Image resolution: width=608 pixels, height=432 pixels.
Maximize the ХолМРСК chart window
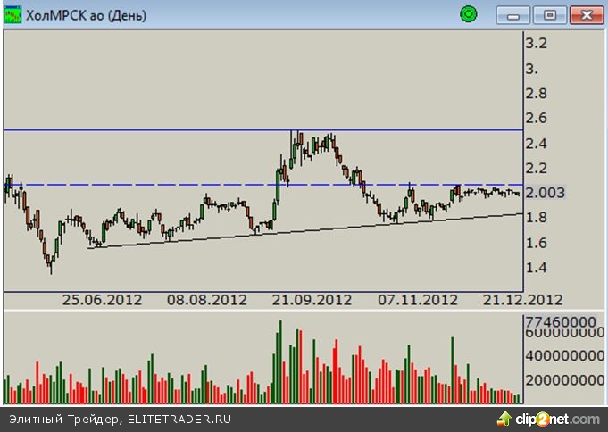coord(549,15)
